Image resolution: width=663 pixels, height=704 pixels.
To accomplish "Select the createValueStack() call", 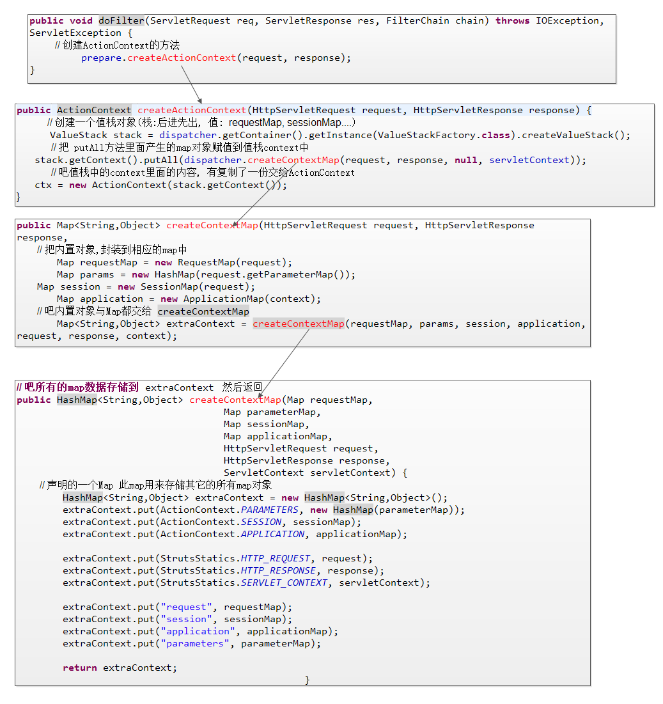I will [573, 135].
